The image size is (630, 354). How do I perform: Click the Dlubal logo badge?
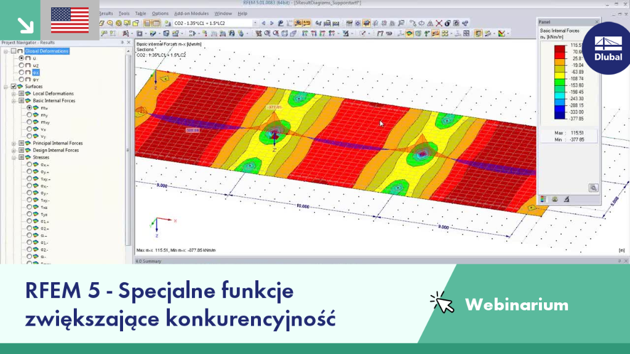(x=607, y=48)
